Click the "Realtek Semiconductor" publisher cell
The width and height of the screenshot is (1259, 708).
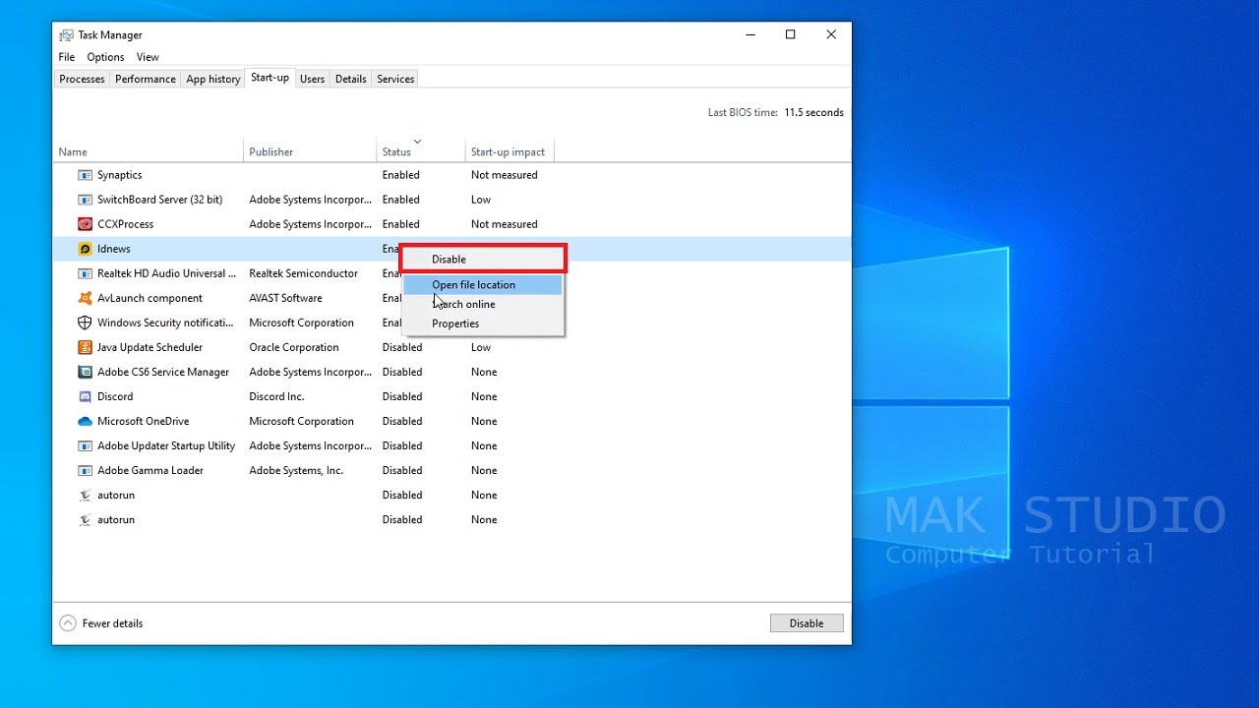tap(304, 273)
